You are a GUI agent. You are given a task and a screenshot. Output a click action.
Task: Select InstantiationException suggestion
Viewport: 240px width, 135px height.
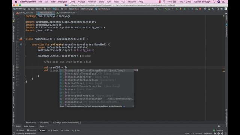[x=97, y=80]
